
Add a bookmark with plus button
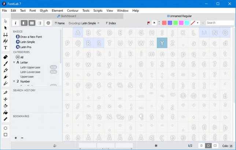tap(16, 138)
